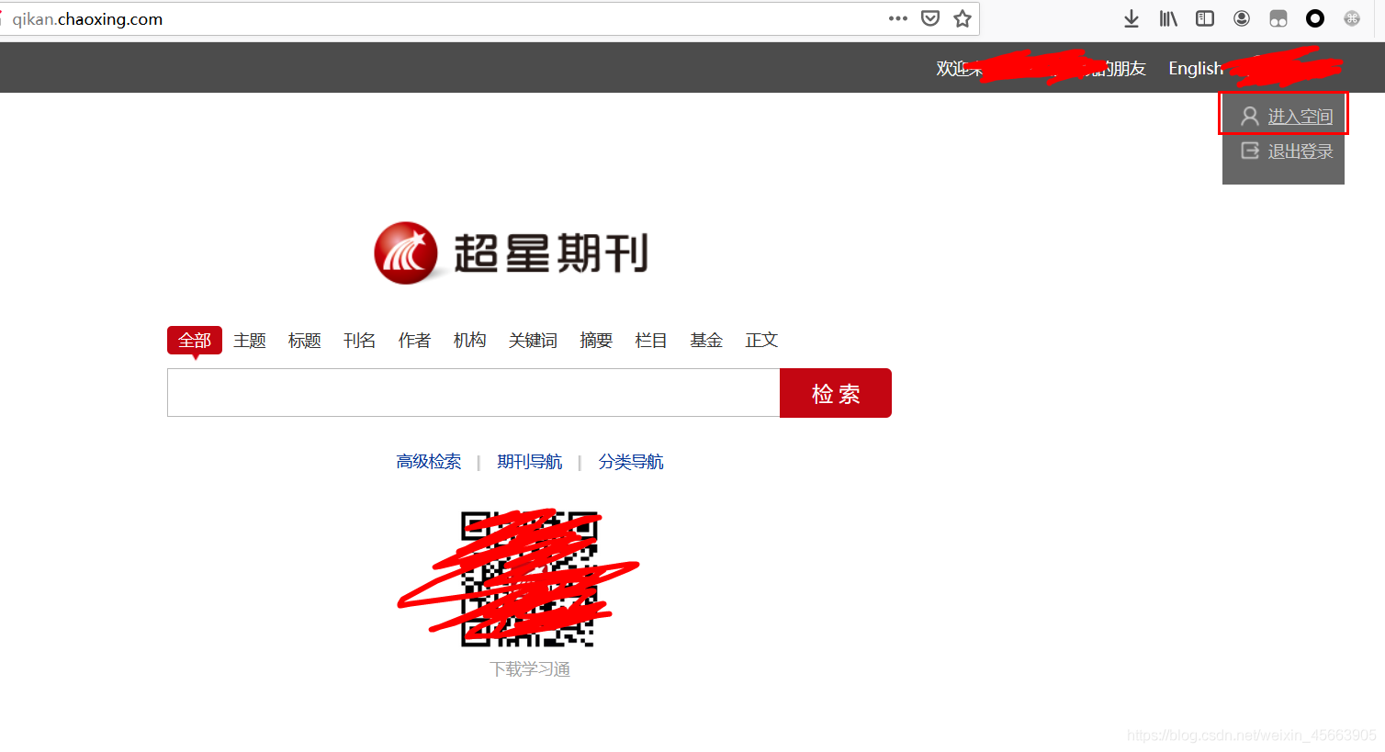Choose 退出登录 to log out
The image size is (1385, 752).
coord(1301,152)
